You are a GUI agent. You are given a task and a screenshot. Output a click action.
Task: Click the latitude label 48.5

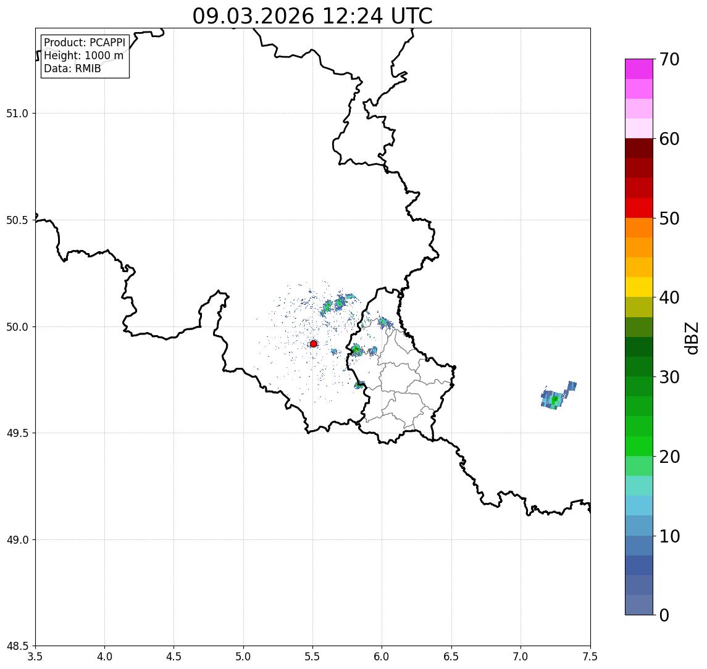coord(17,646)
